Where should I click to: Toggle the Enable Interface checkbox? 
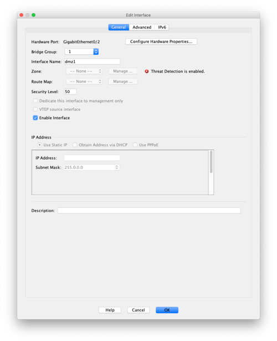tap(35, 118)
